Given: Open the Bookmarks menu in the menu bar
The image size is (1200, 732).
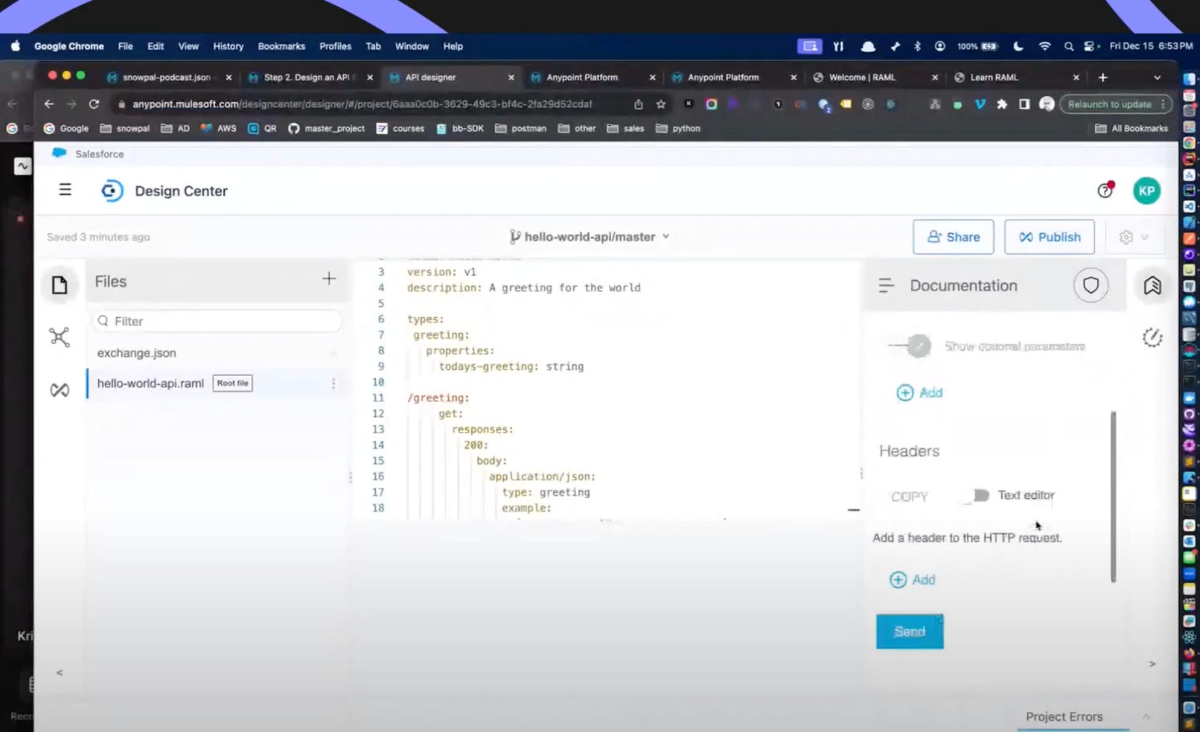Looking at the screenshot, I should tap(281, 46).
